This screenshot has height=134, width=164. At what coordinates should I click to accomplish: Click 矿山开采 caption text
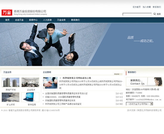point(11,105)
